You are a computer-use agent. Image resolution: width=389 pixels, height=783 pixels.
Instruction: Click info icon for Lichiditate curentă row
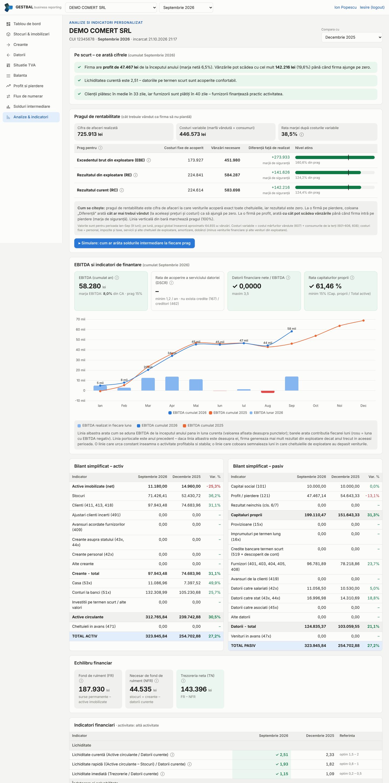pos(172,755)
